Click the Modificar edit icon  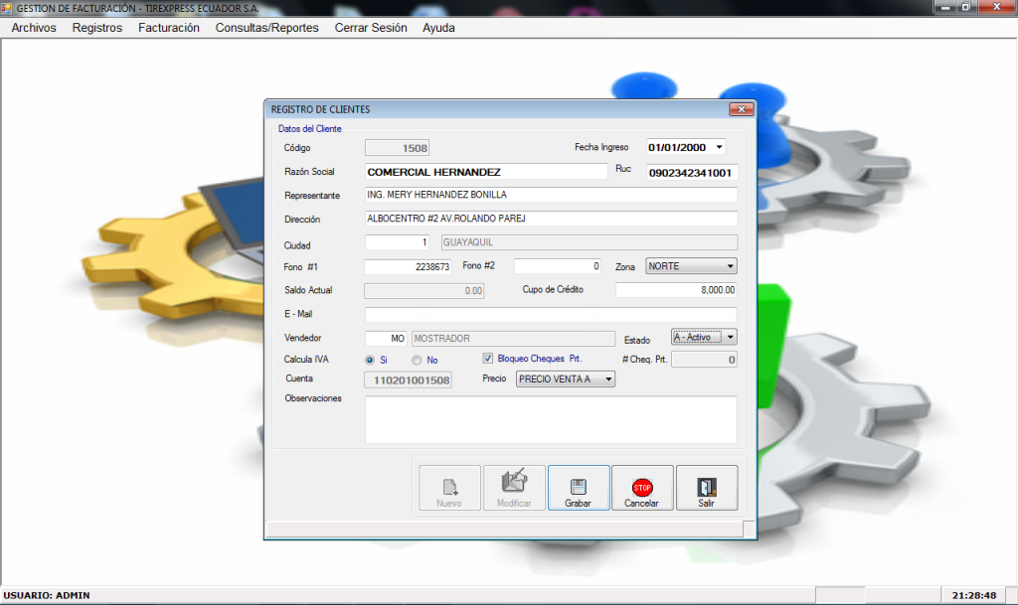point(514,483)
